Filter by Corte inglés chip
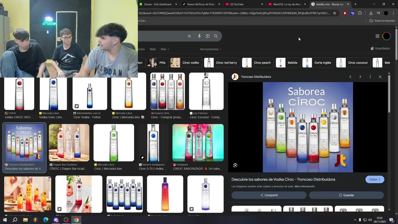The height and width of the screenshot is (224, 398). click(318, 63)
